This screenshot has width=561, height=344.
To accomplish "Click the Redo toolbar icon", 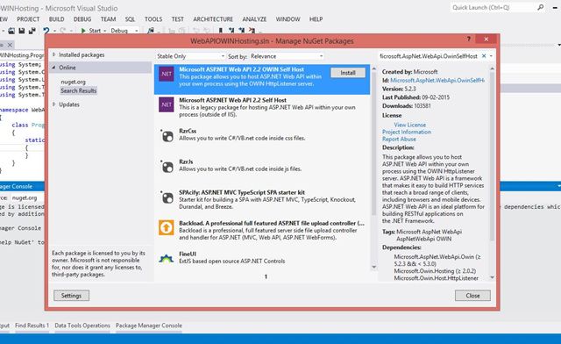I will pos(63,31).
